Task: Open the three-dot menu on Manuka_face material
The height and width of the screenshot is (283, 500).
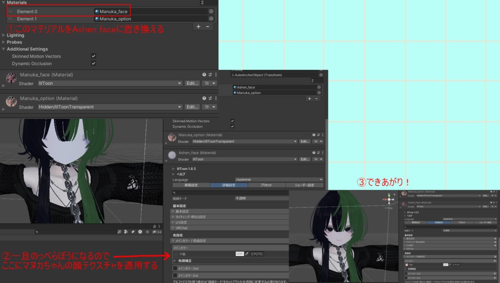Action: coord(216,75)
